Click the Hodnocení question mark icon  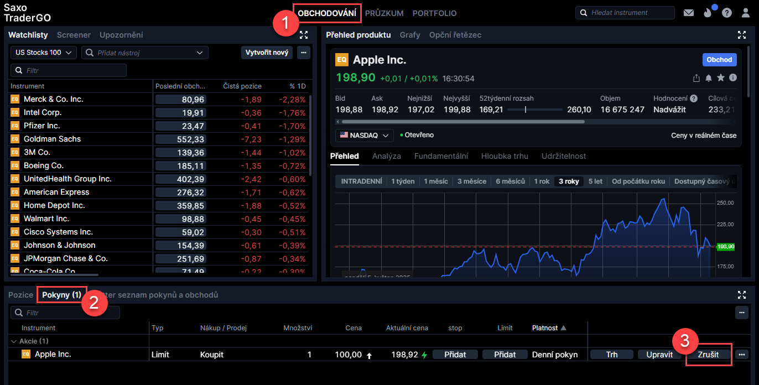tap(694, 98)
